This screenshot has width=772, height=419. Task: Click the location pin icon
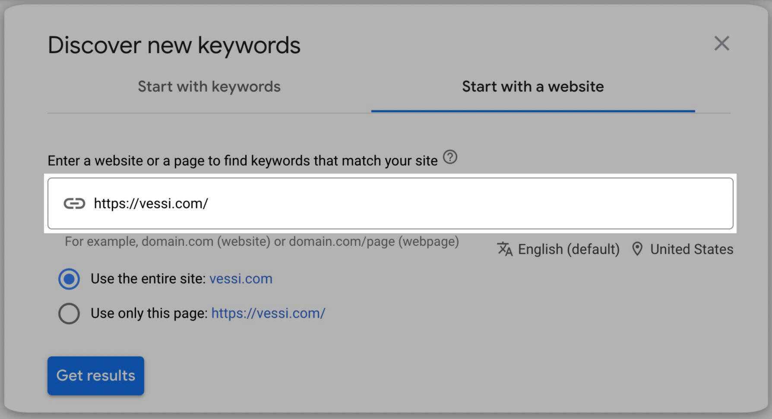(637, 249)
